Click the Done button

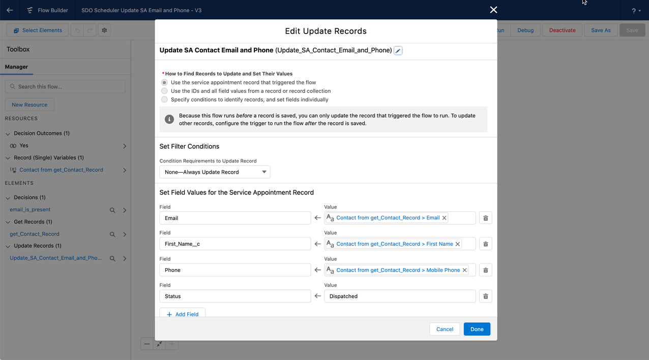477,329
